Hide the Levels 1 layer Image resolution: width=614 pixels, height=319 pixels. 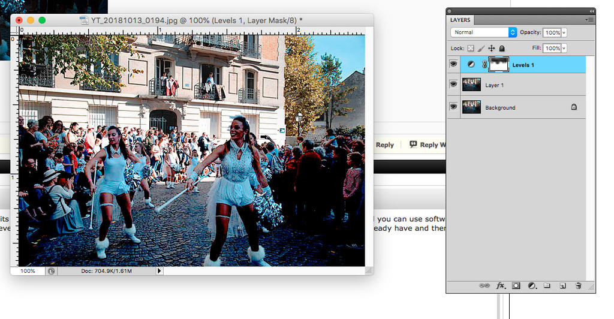click(453, 64)
